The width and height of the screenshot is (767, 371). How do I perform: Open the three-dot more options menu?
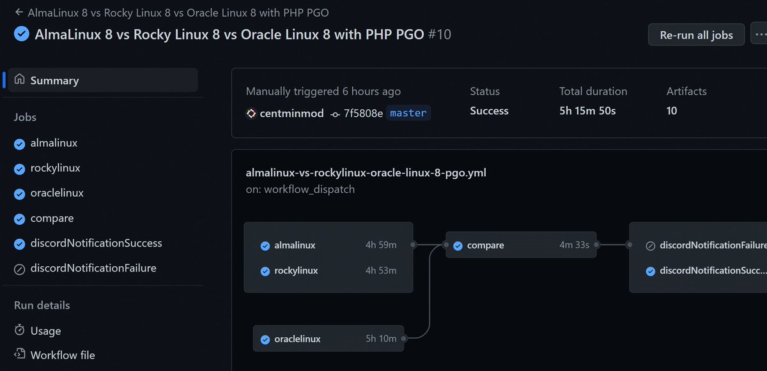tap(759, 35)
